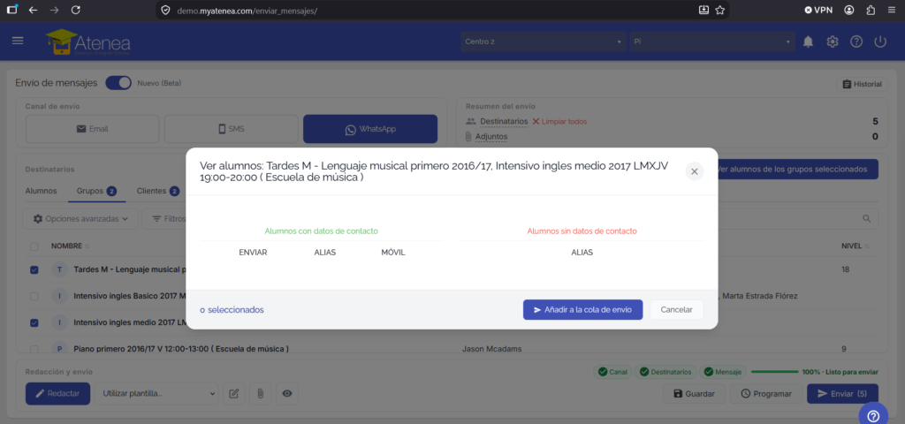Screen dimensions: 905x424
Task: Open the header help question icon
Action: 856,42
